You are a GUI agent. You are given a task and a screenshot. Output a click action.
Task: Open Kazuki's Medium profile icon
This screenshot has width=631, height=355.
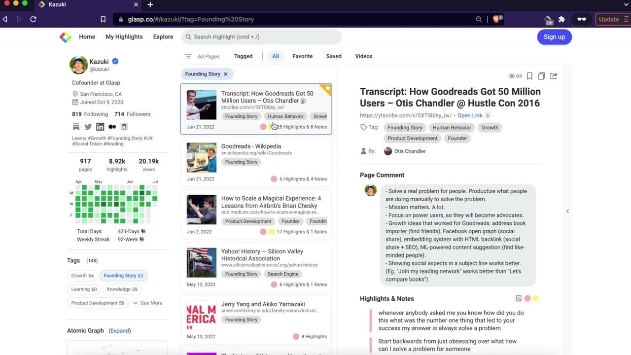point(112,127)
